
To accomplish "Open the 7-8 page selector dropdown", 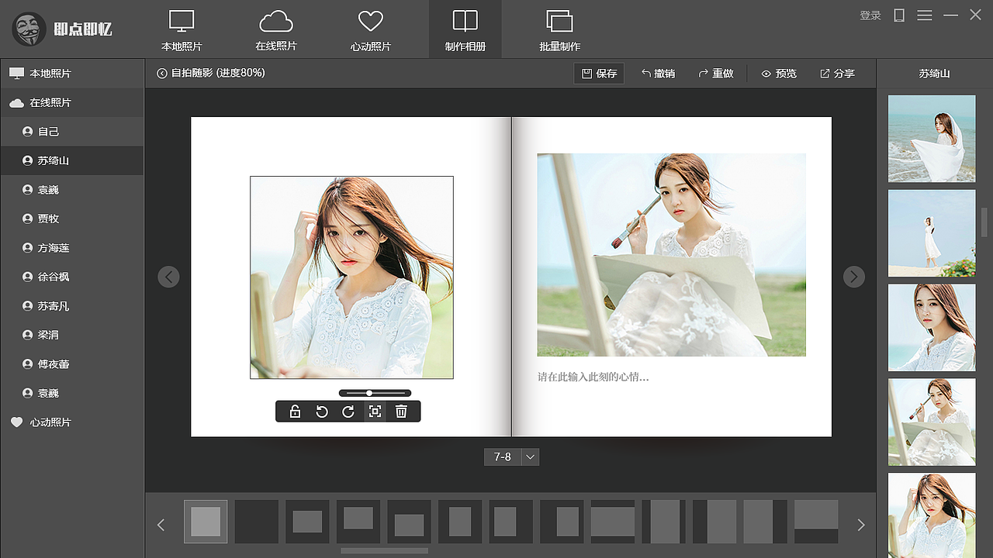I will 531,457.
